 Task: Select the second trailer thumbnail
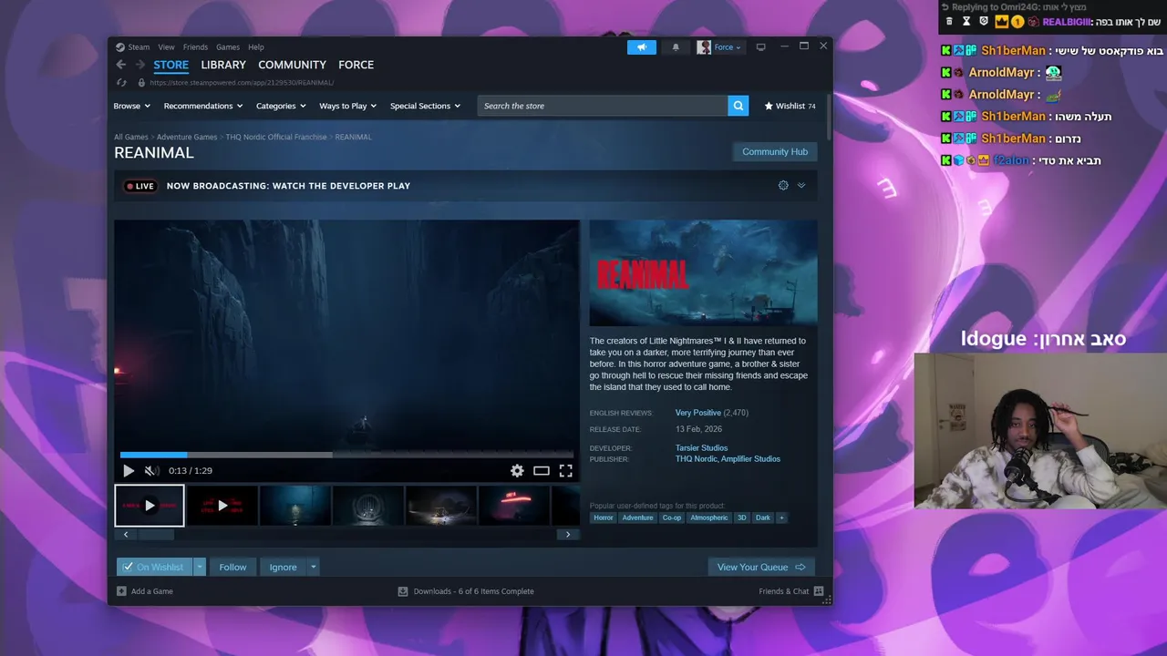click(222, 506)
